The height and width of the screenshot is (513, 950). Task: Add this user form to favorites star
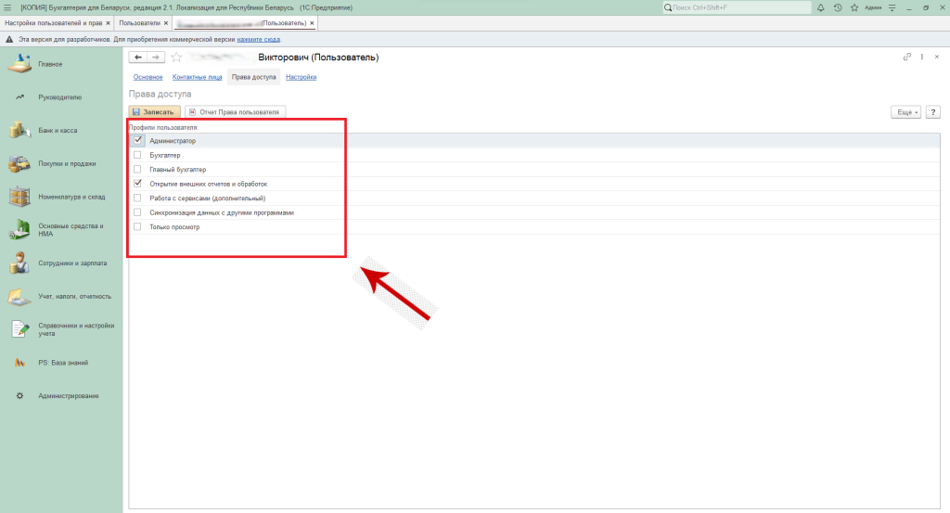coord(176,58)
